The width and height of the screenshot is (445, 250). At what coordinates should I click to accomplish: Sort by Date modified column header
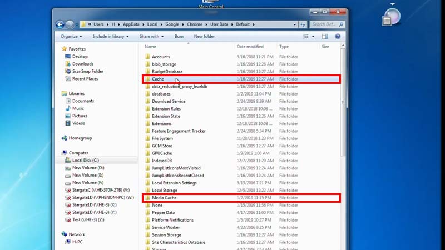click(250, 47)
